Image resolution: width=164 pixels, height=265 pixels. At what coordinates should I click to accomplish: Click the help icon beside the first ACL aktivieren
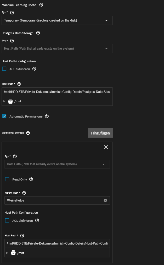34,69
